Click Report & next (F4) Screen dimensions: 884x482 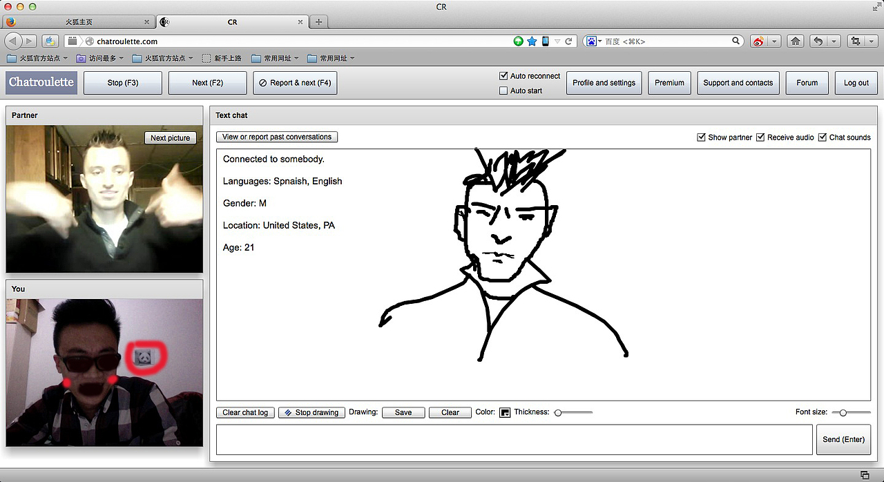coord(295,83)
